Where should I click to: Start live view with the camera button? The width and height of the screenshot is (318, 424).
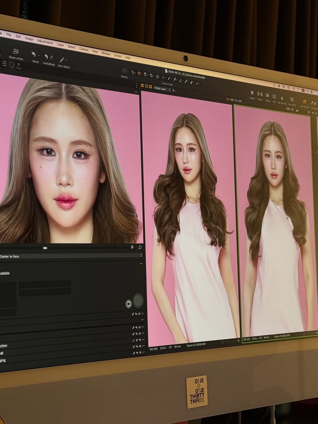click(129, 304)
